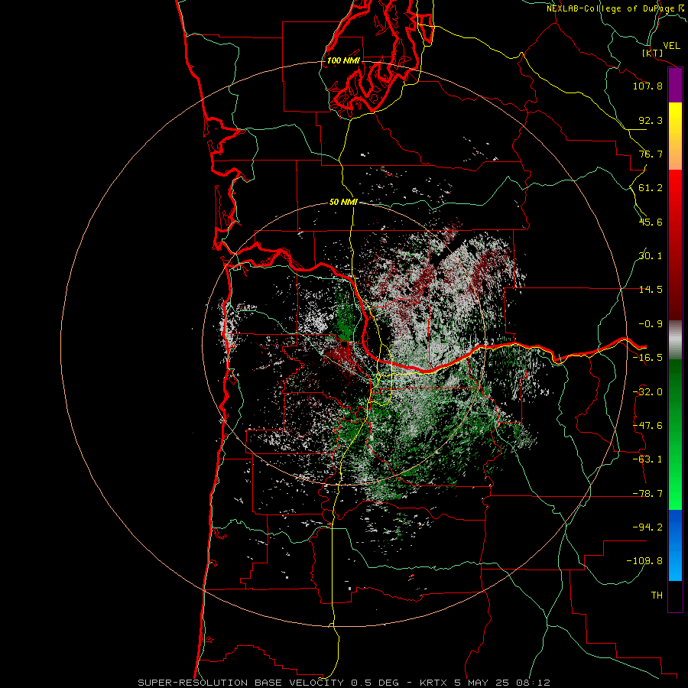Click the "TH" label under the scale
Viewport: 688px width, 688px height.
(x=657, y=596)
